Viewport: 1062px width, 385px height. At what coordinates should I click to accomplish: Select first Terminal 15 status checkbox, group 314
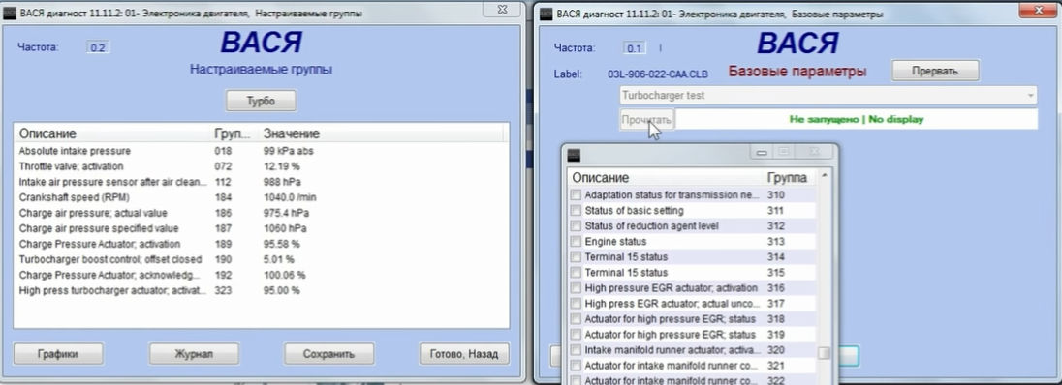576,257
